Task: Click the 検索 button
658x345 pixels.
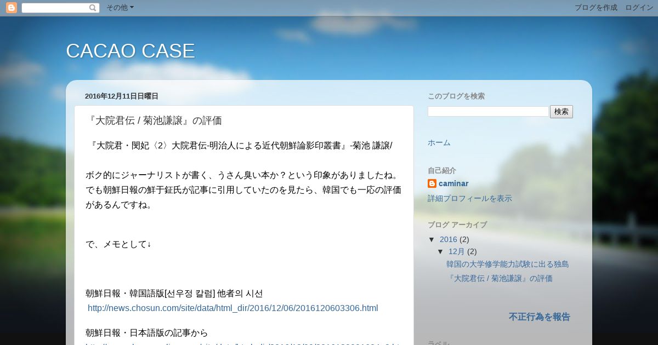Action: point(561,112)
